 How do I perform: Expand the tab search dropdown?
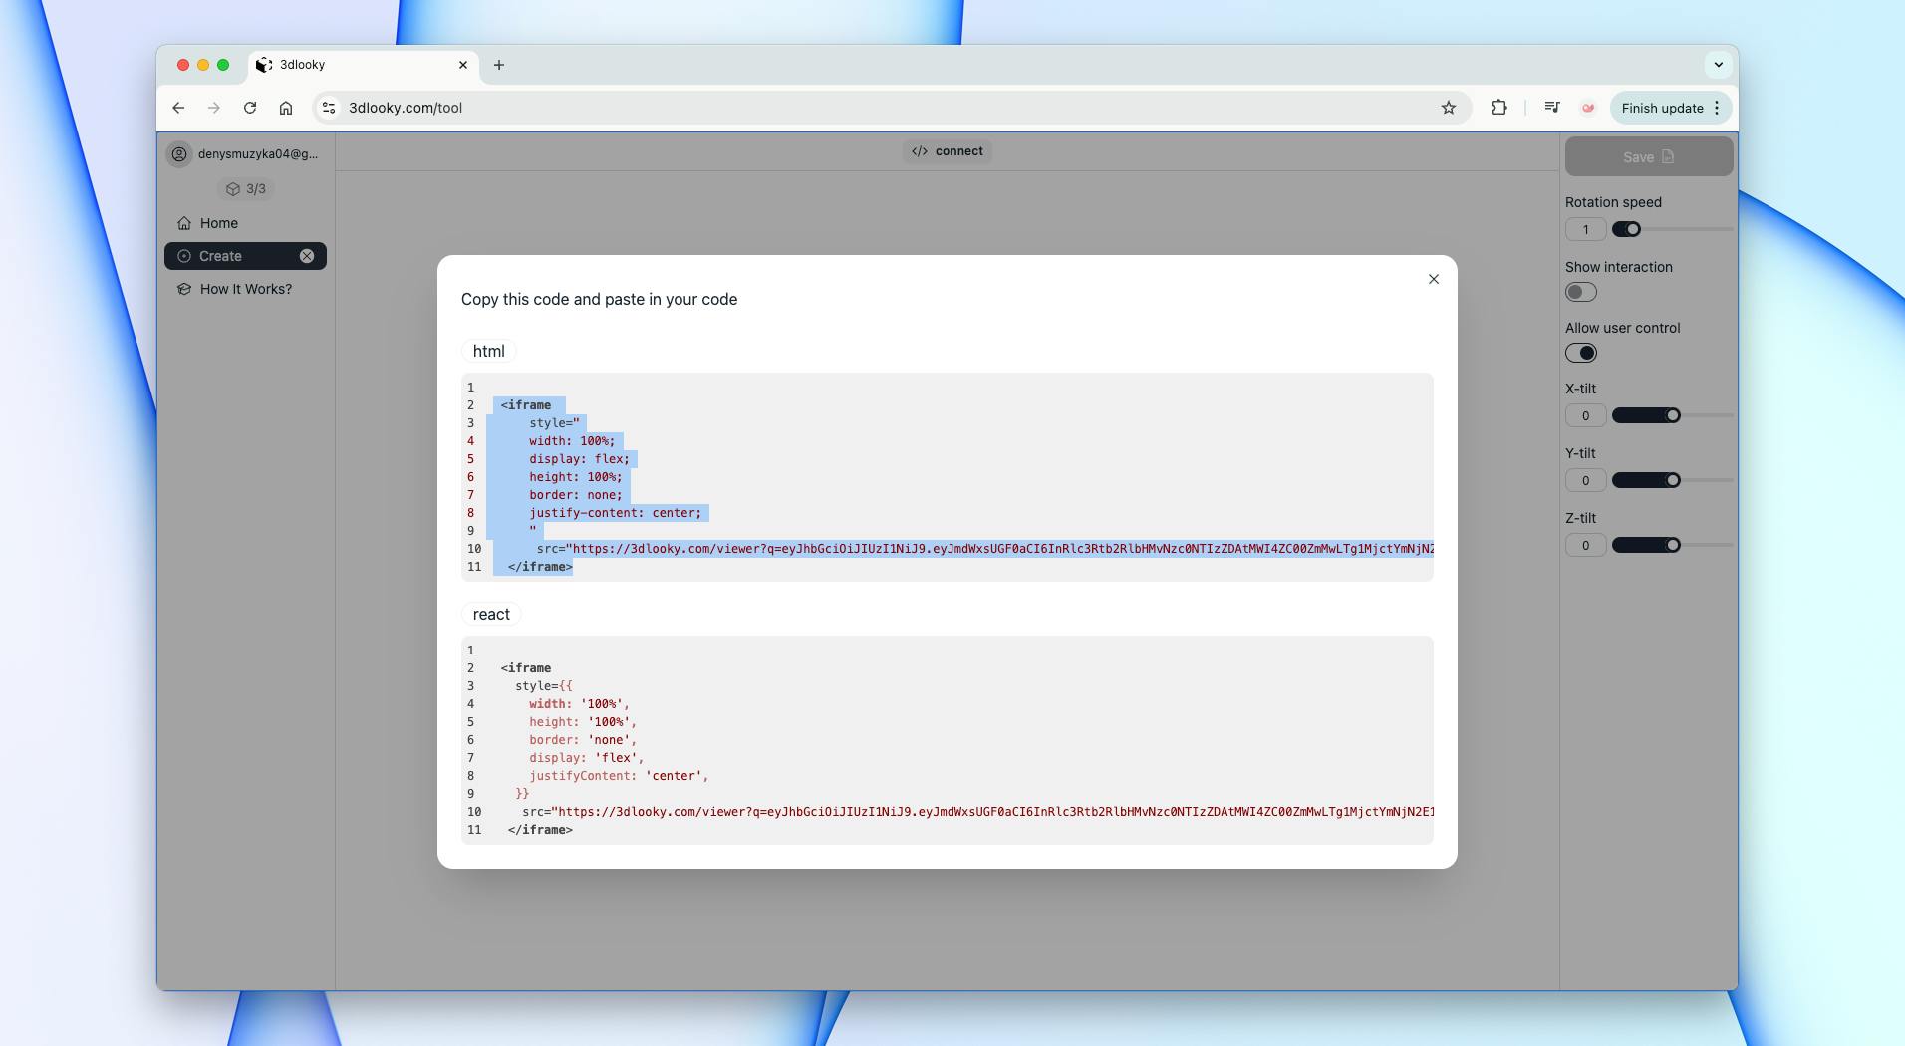pos(1718,65)
